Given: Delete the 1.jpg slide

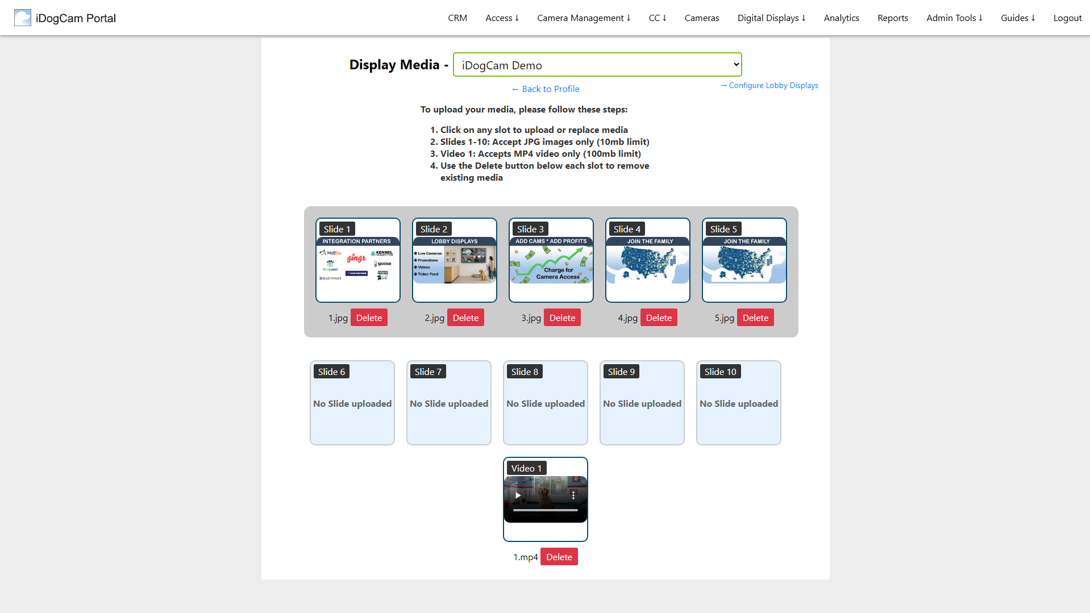Looking at the screenshot, I should [x=369, y=318].
